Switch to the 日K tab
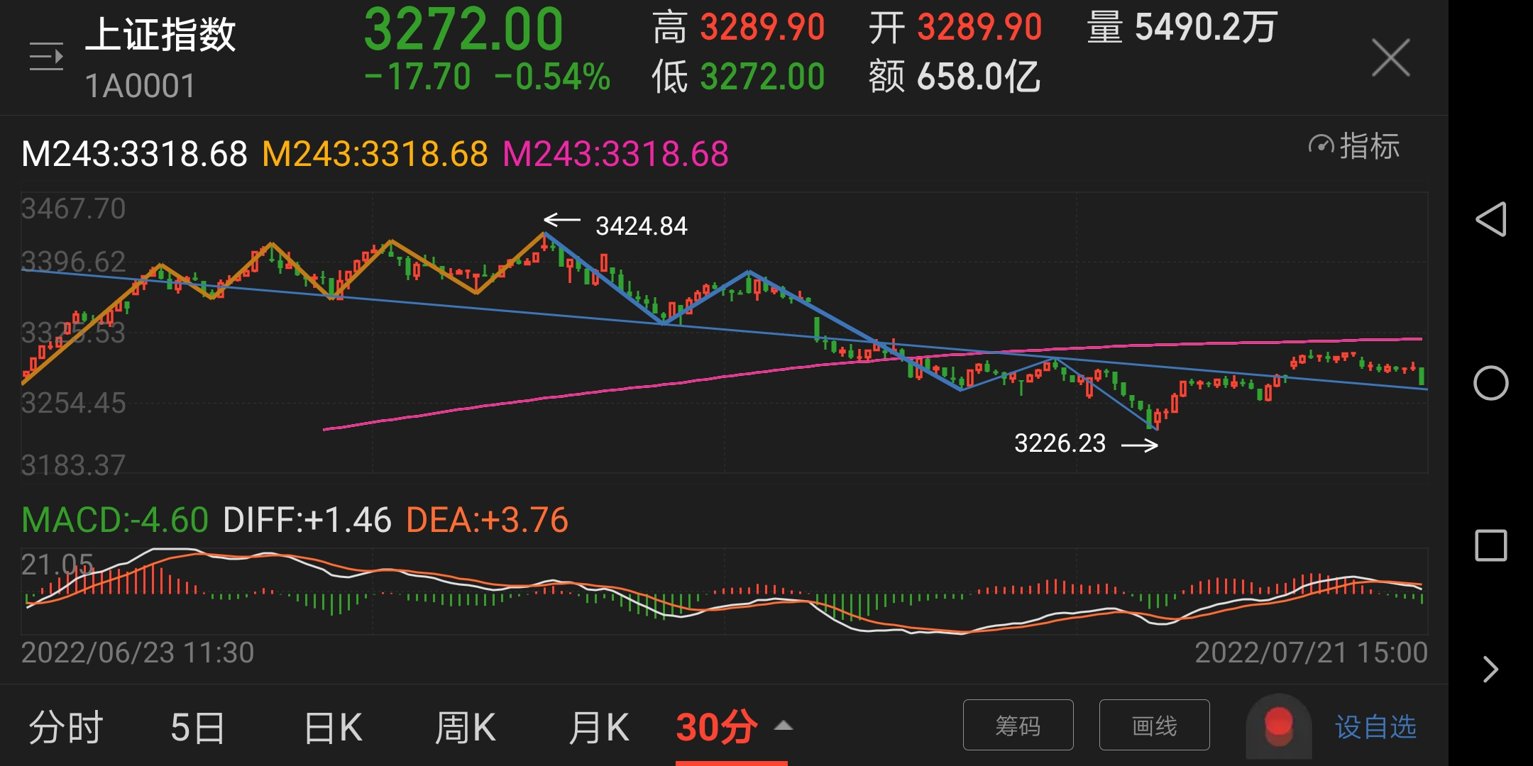 coord(332,728)
